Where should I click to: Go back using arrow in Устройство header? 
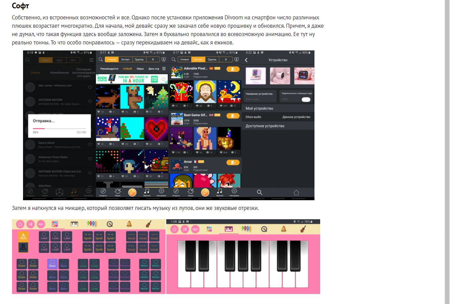click(x=246, y=60)
